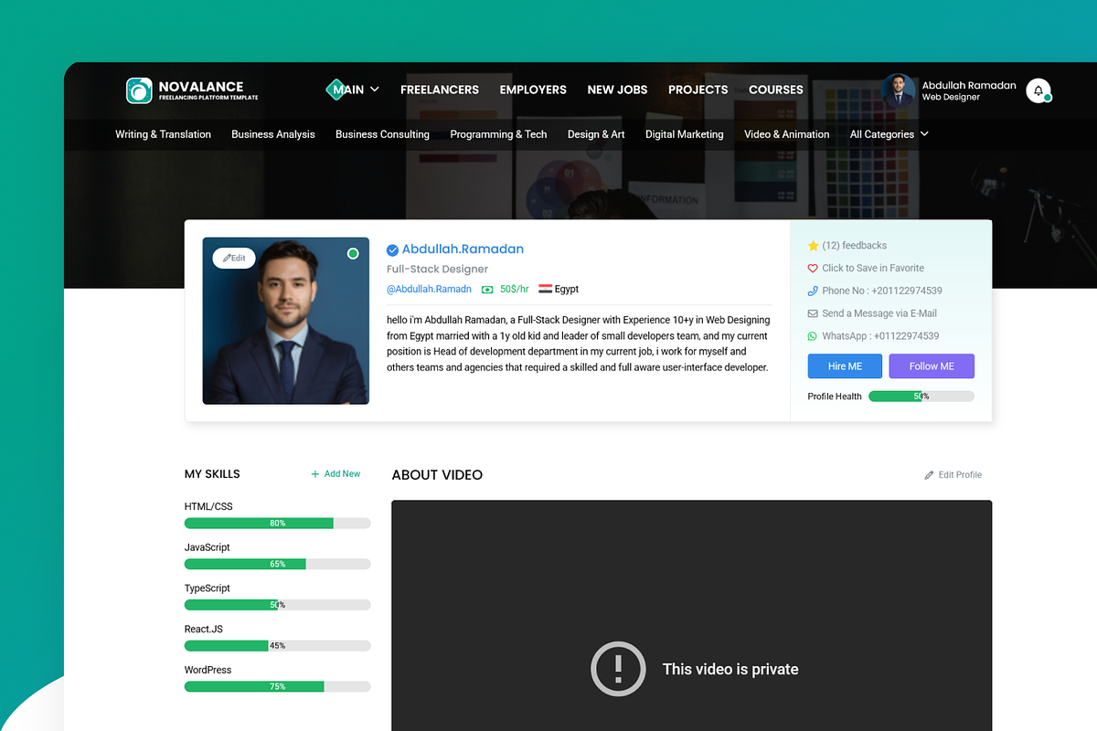Select Programming & Tech category
The width and height of the screenshot is (1097, 731).
[498, 134]
